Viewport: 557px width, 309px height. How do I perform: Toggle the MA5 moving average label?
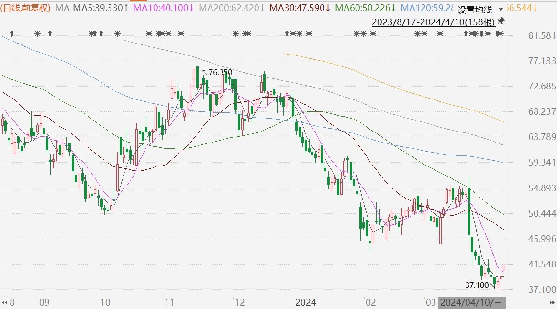point(100,8)
